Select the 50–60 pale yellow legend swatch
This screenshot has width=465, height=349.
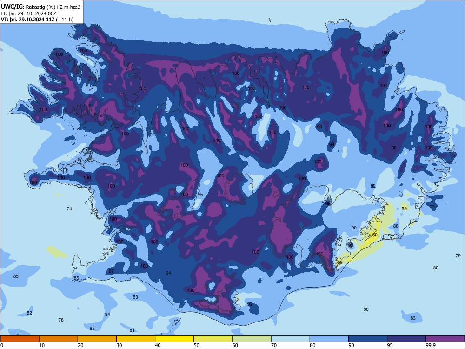click(x=213, y=339)
